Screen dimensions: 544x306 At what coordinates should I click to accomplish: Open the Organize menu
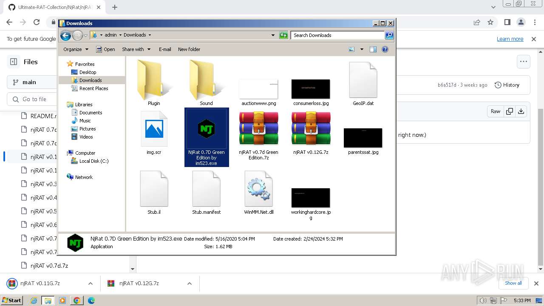pyautogui.click(x=76, y=49)
